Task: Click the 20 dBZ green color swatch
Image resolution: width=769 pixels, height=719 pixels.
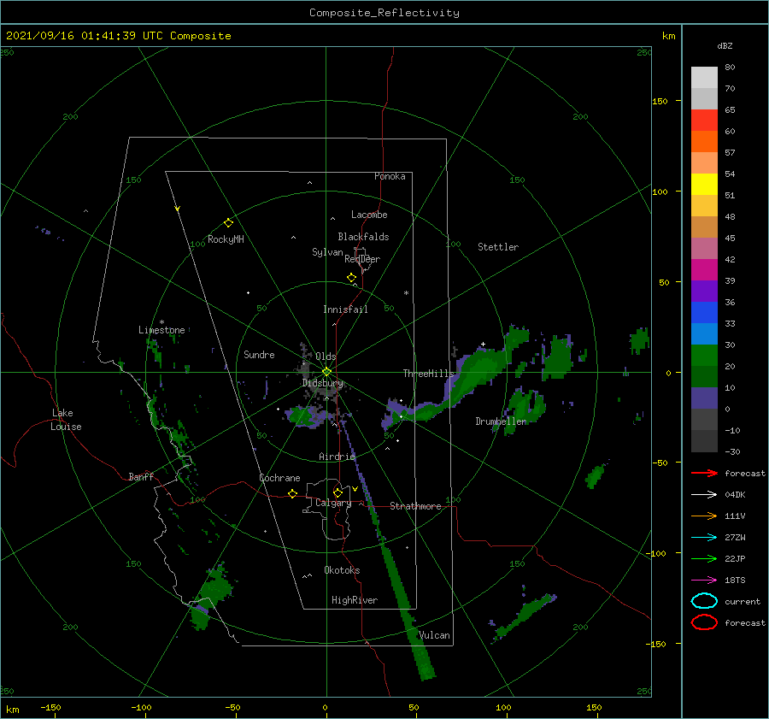Action: pos(704,356)
